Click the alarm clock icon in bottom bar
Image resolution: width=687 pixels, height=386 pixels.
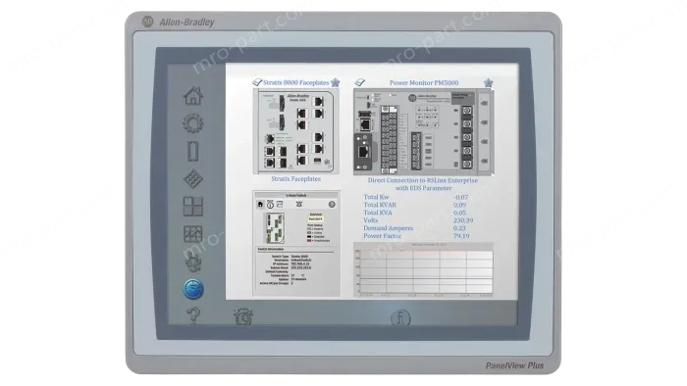coord(243,316)
